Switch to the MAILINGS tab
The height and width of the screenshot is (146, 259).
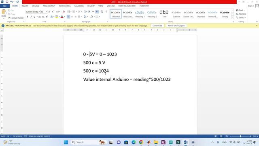(79, 6)
